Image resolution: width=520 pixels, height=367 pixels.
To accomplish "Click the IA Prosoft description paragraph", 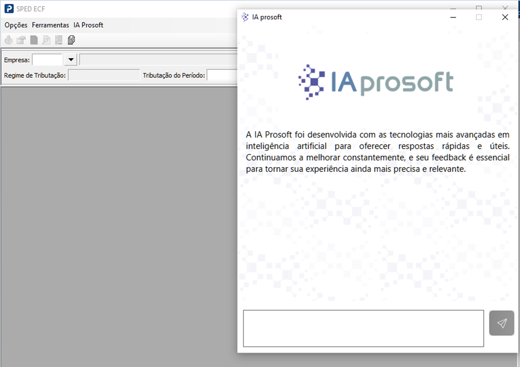I will coord(377,152).
